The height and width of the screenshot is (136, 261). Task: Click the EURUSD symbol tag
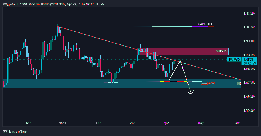click(x=234, y=60)
